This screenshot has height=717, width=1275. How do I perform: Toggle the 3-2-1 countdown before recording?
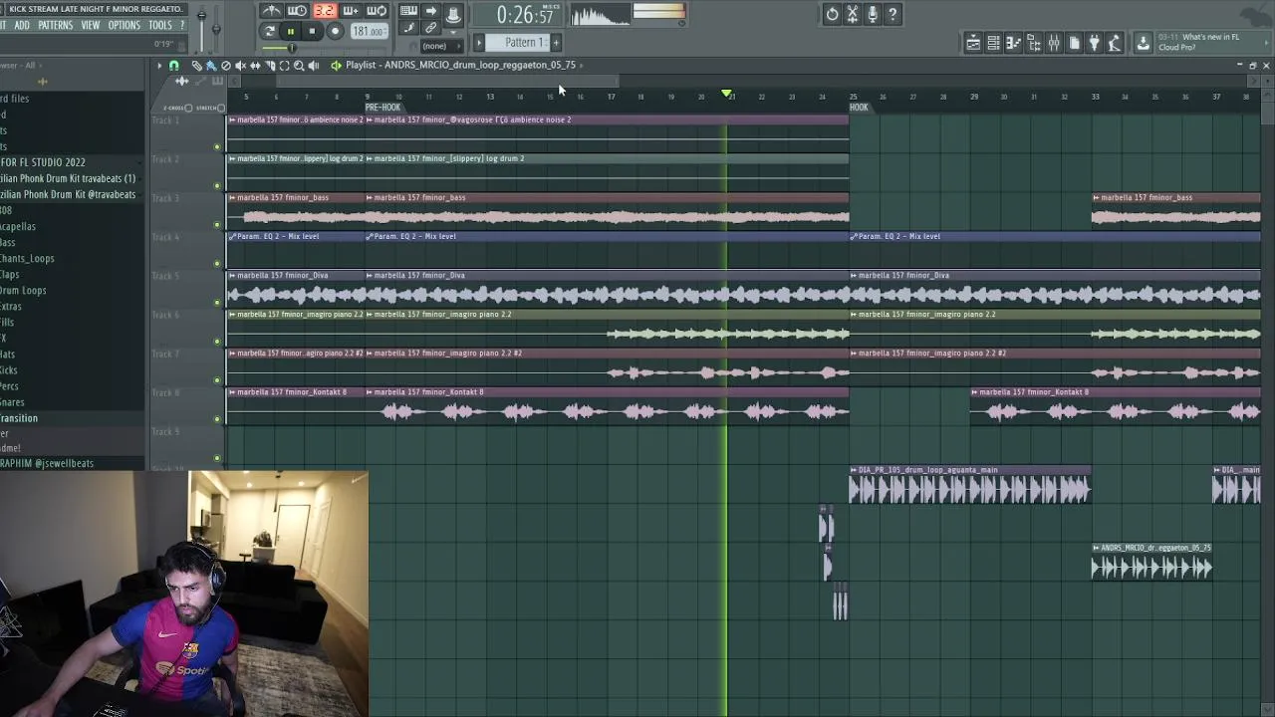[324, 11]
